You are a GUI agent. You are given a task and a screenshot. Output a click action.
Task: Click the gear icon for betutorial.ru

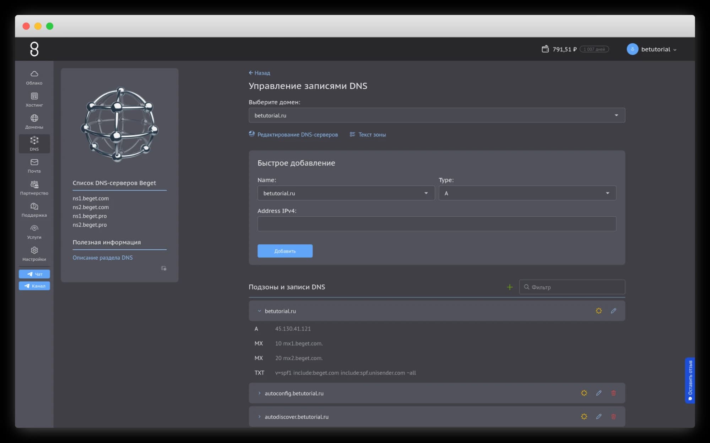click(x=599, y=311)
